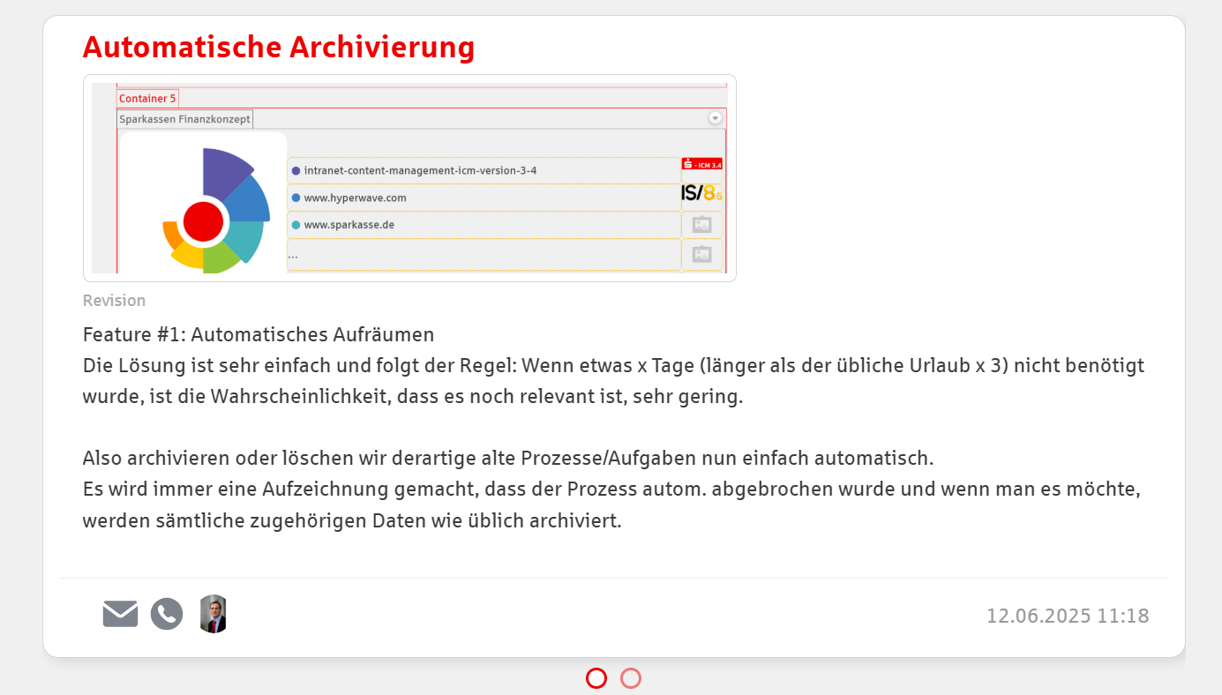1222x695 pixels.
Task: Click the sentence starting 'Also archivieren oder löschen'
Action: (508, 459)
